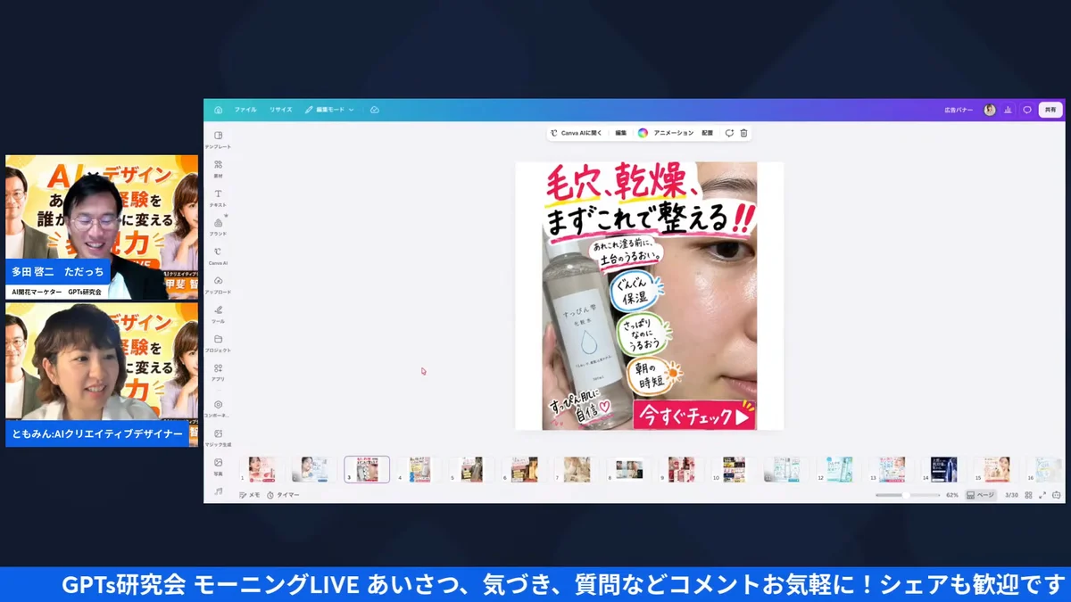Viewport: 1071px width, 602px height.
Task: Enter fullscreen presentation mode icon
Action: 1042,495
